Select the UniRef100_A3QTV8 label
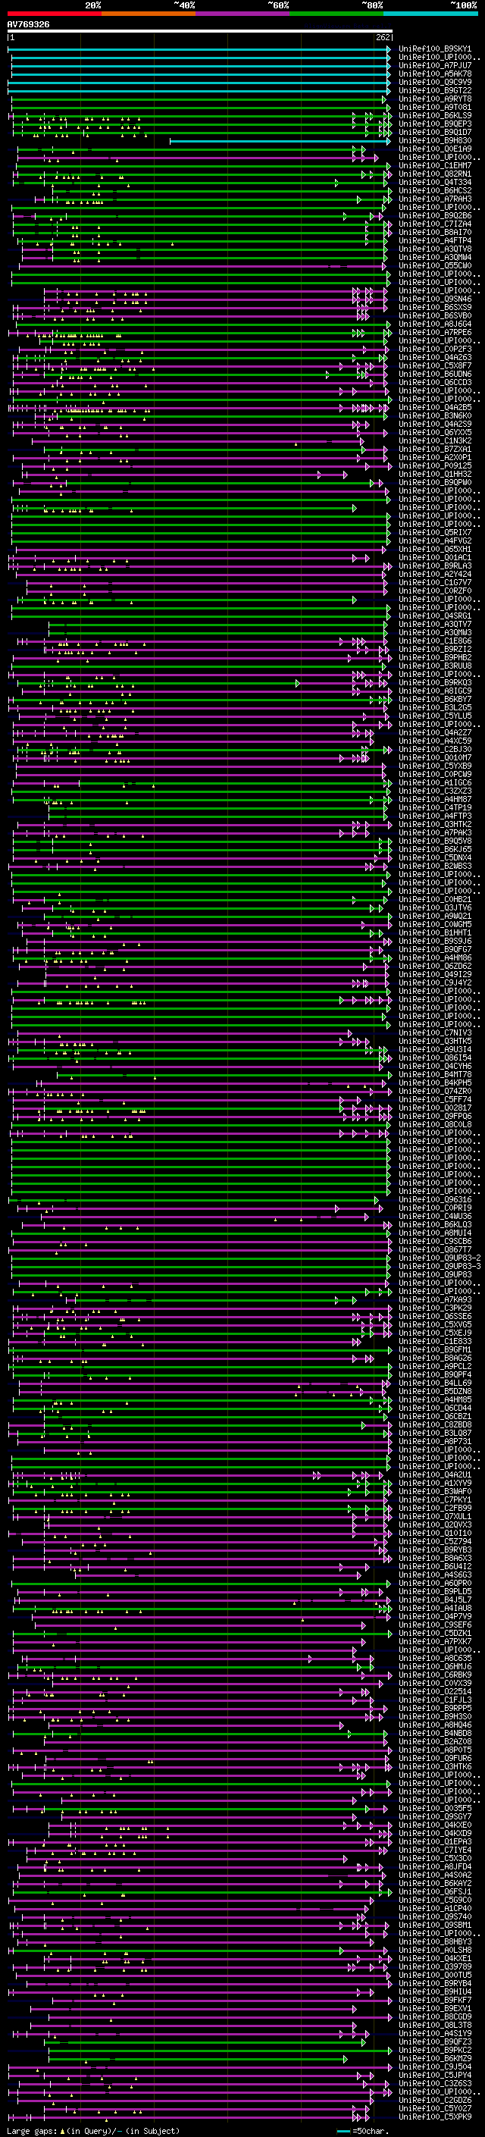 pos(434,249)
